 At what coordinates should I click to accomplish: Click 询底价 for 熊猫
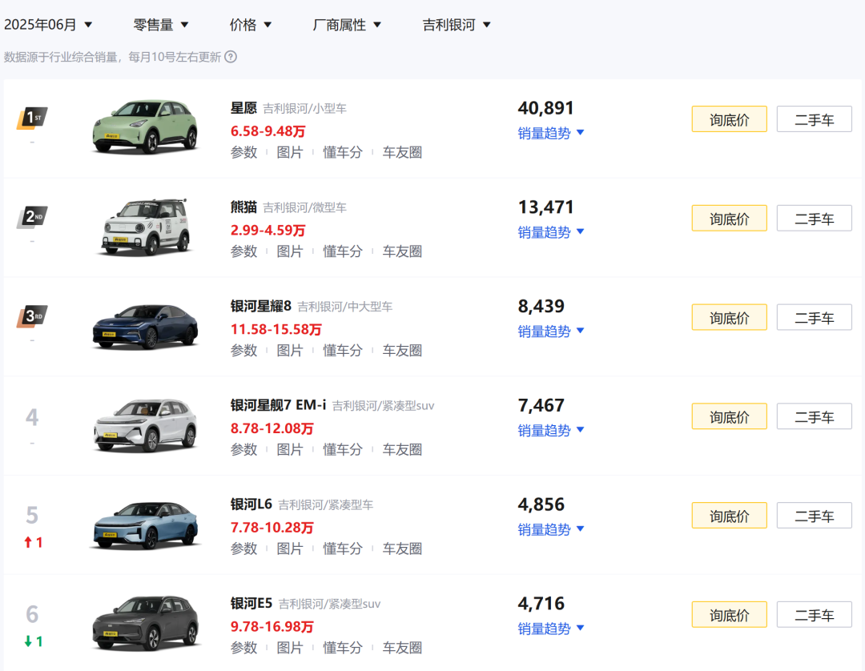730,219
